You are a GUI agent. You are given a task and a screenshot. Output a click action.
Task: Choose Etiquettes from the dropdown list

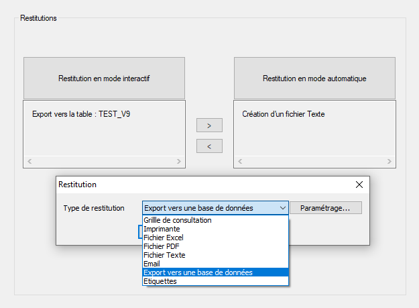pyautogui.click(x=161, y=281)
